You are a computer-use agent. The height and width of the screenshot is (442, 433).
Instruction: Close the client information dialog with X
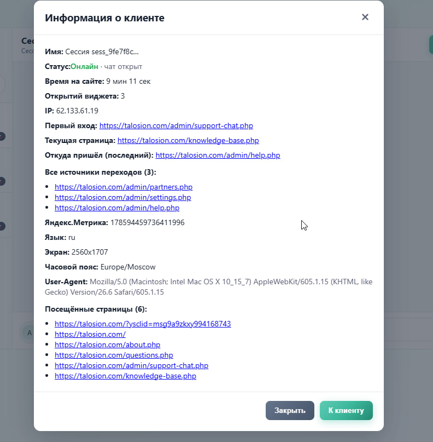click(x=365, y=17)
